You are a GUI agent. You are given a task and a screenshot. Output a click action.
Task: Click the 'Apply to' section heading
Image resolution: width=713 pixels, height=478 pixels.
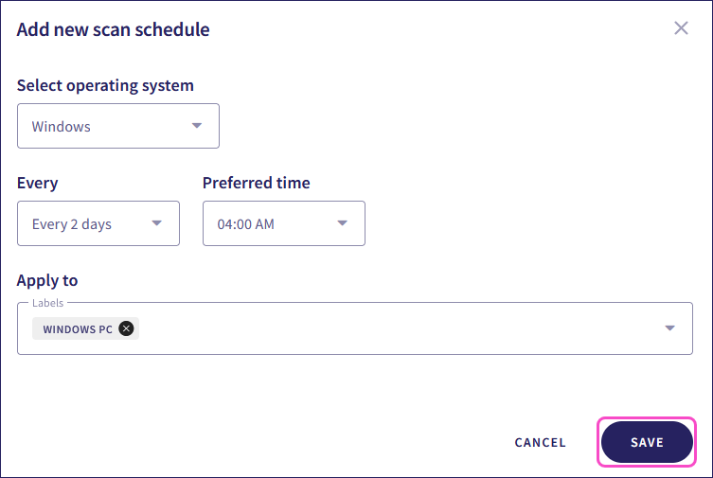click(47, 280)
